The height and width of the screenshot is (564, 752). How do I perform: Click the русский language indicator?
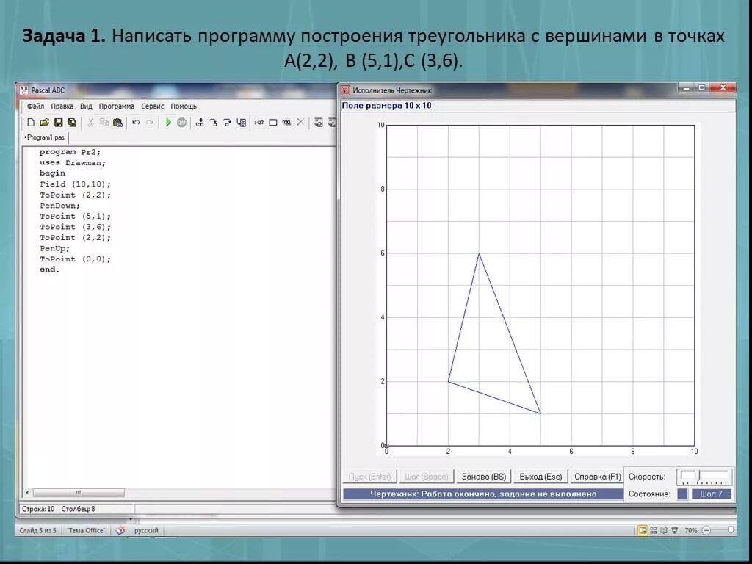(146, 530)
